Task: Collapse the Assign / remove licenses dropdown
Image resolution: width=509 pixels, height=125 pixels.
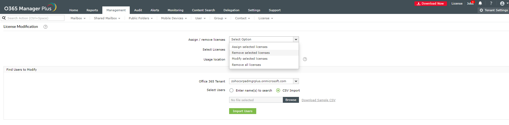Action: click(x=296, y=39)
